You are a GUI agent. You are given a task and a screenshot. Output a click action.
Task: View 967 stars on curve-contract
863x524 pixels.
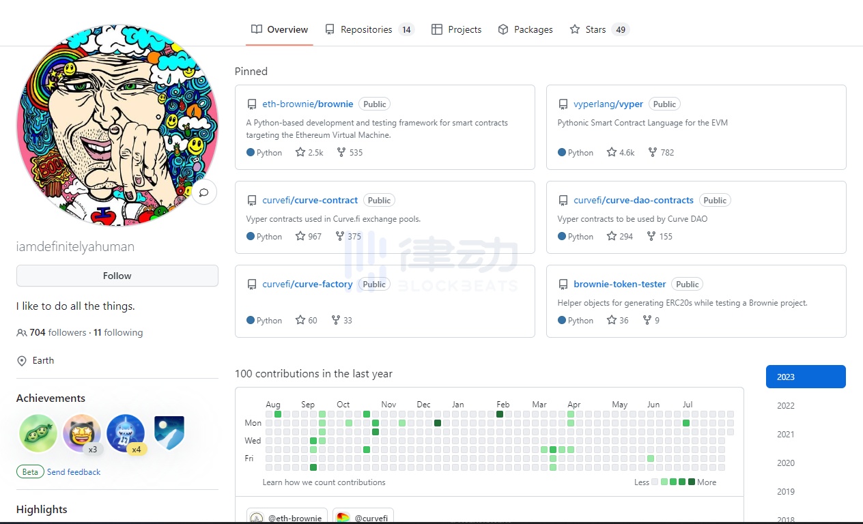pyautogui.click(x=309, y=236)
